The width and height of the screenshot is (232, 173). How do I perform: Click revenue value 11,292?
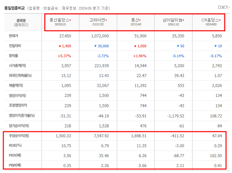pos(140,86)
